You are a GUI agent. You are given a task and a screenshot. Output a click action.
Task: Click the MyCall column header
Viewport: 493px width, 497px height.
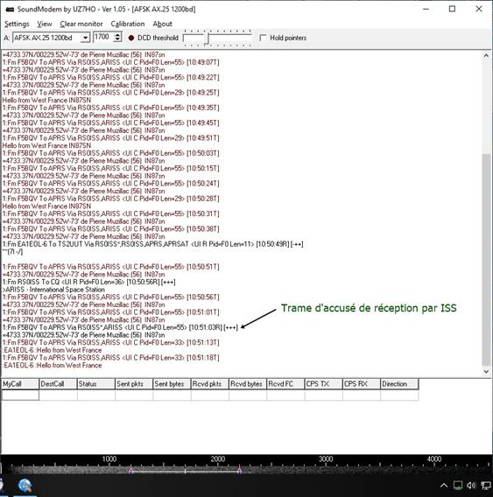pyautogui.click(x=20, y=384)
